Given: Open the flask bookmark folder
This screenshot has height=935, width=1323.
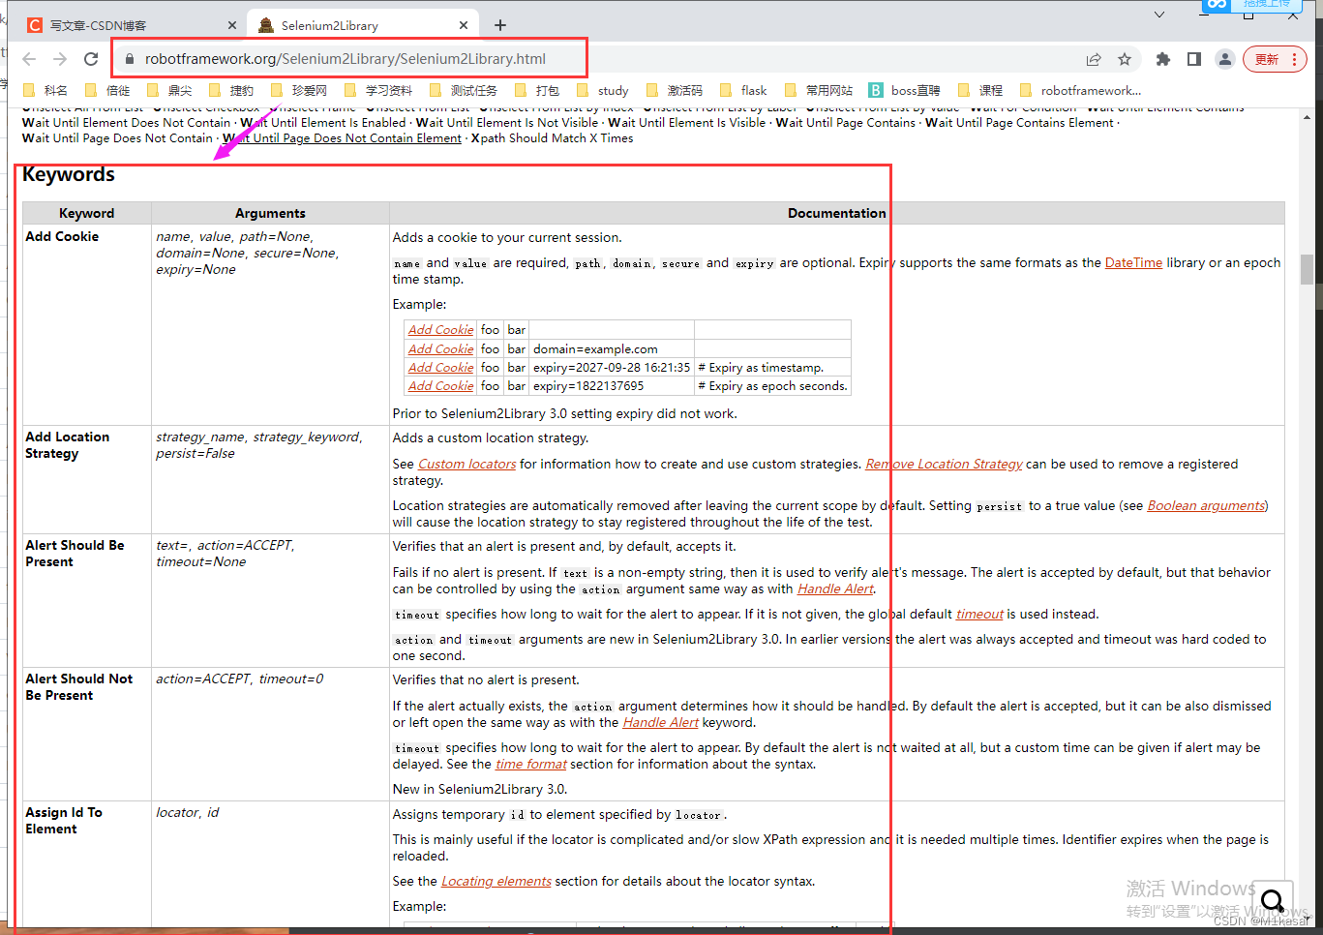Looking at the screenshot, I should click(x=744, y=90).
